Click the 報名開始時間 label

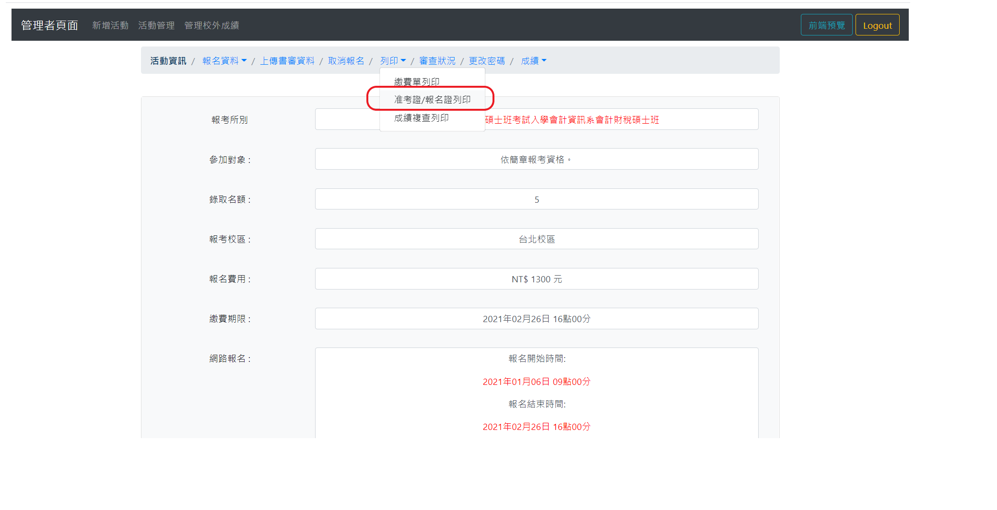point(537,359)
